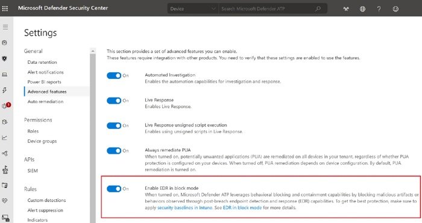Open the Service health heart icon
This screenshot has height=223, width=422.
(5, 201)
